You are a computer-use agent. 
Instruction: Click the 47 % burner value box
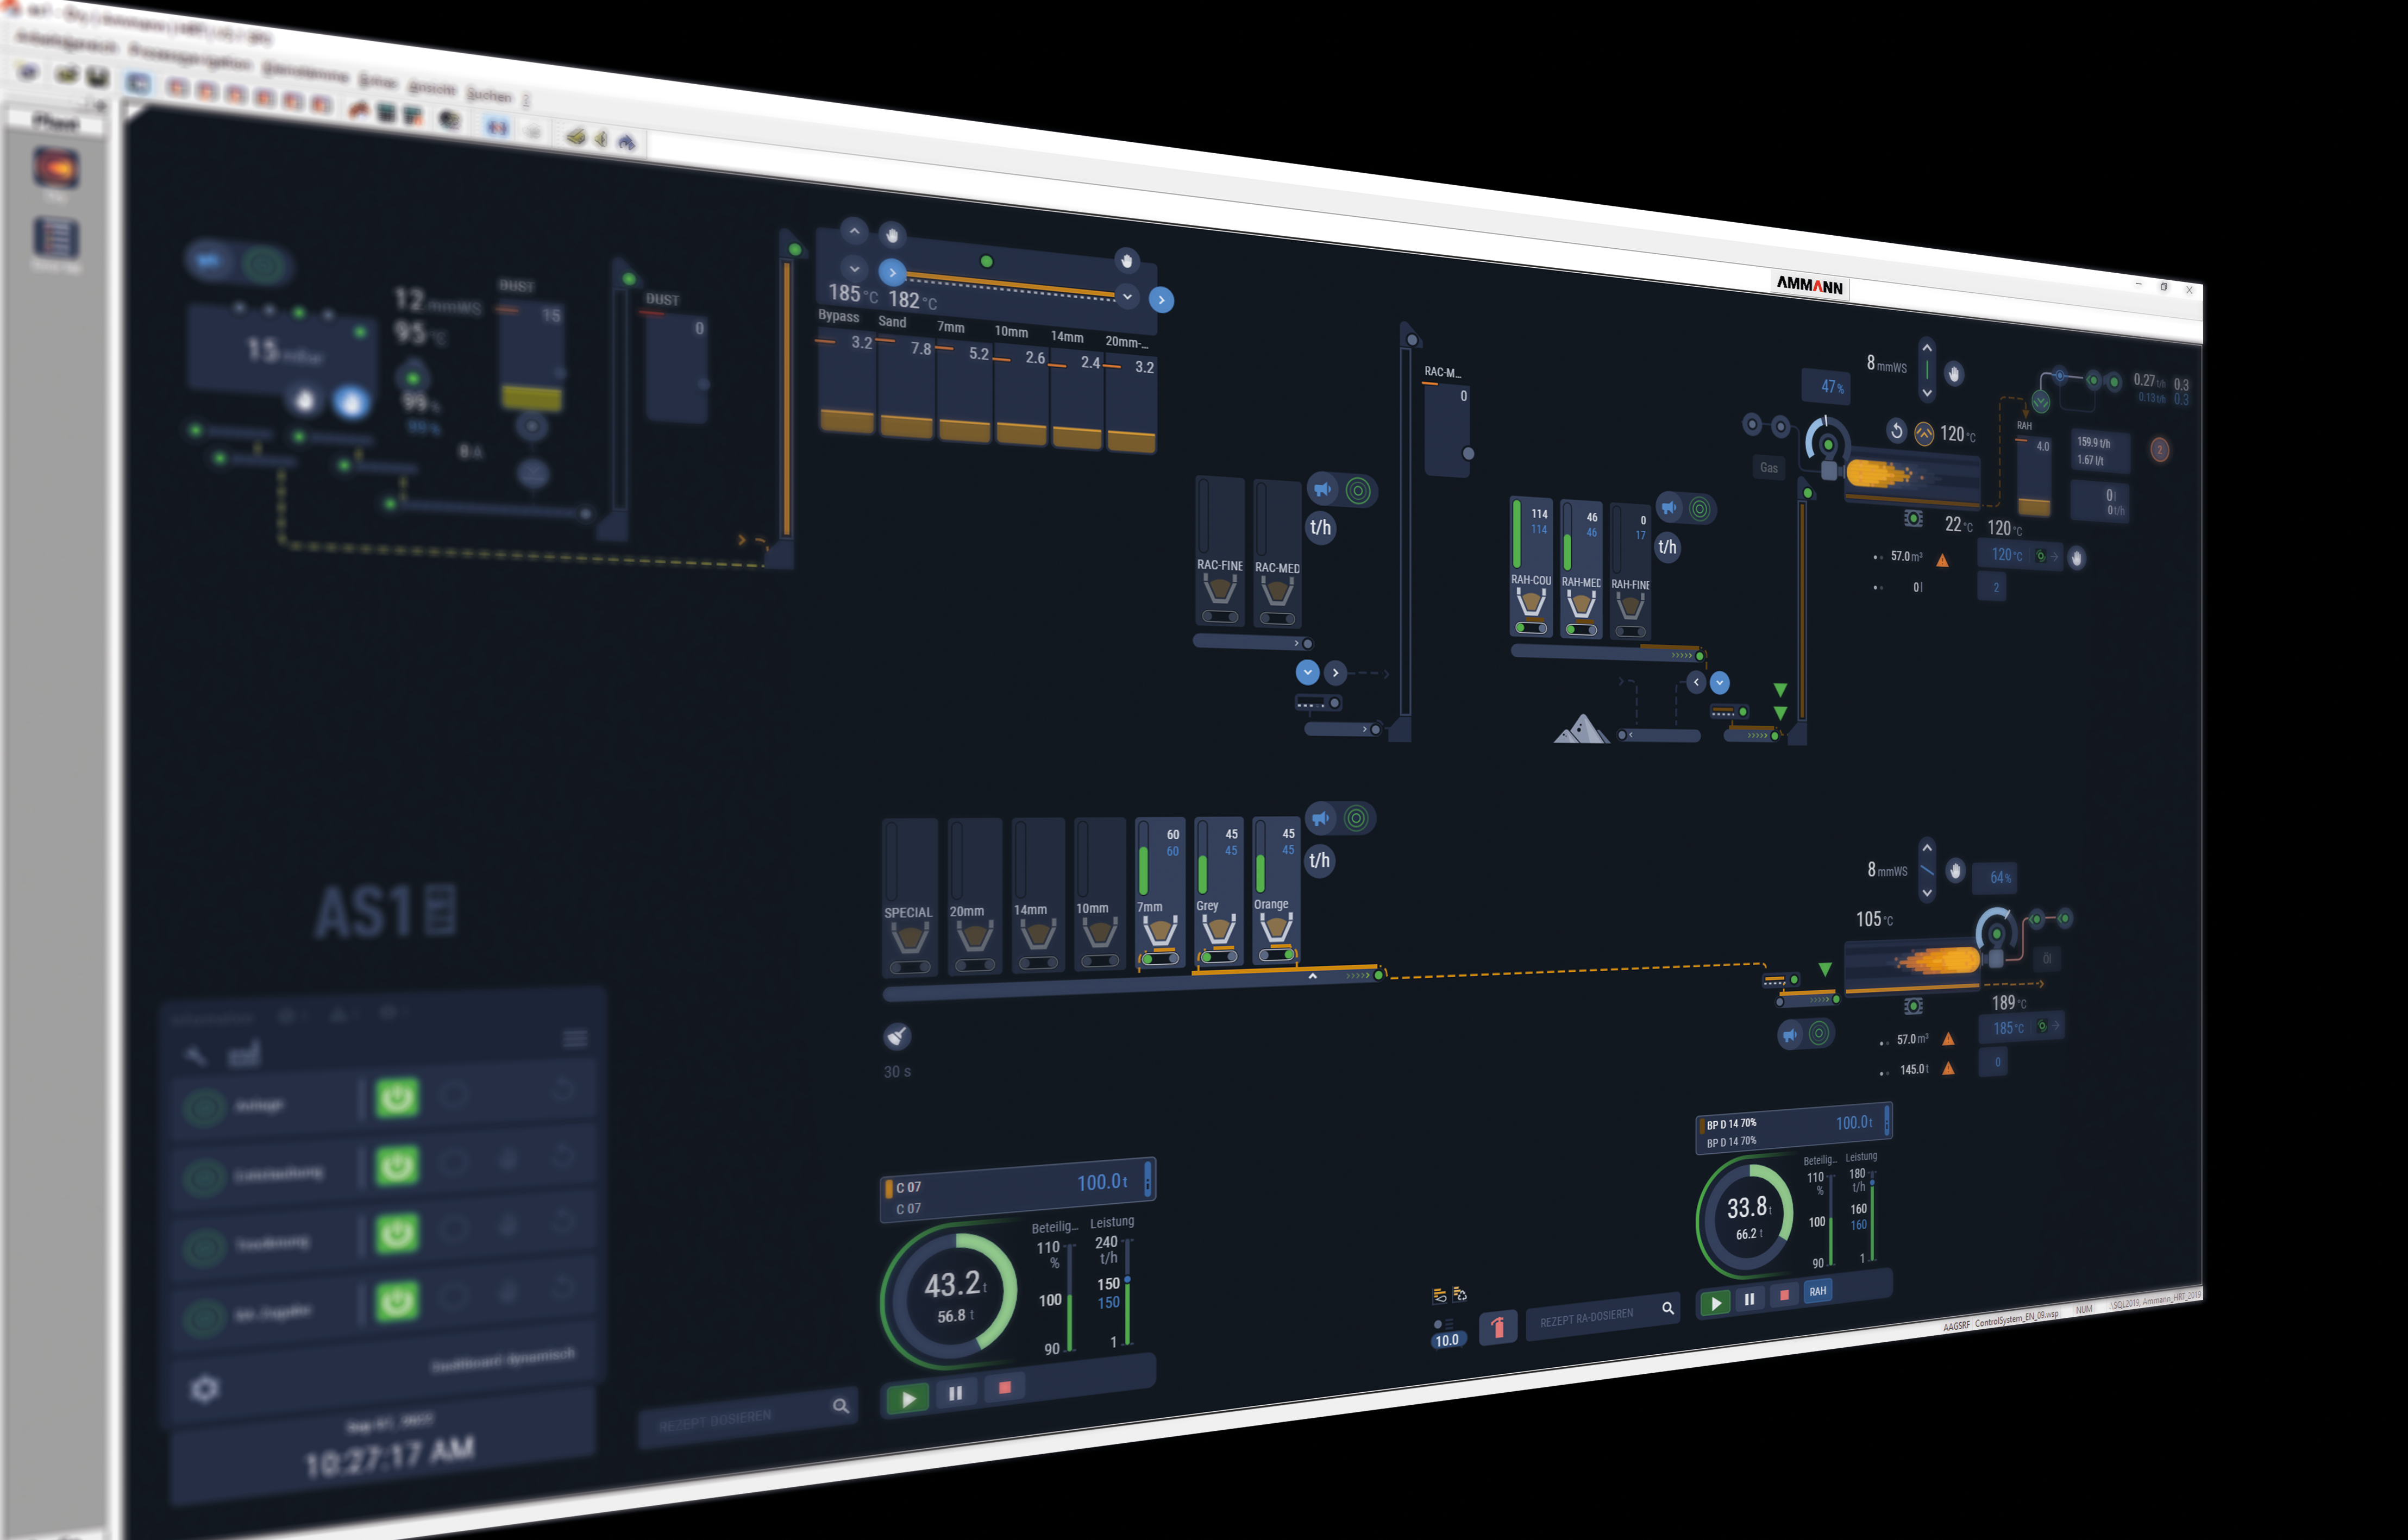pyautogui.click(x=1826, y=386)
